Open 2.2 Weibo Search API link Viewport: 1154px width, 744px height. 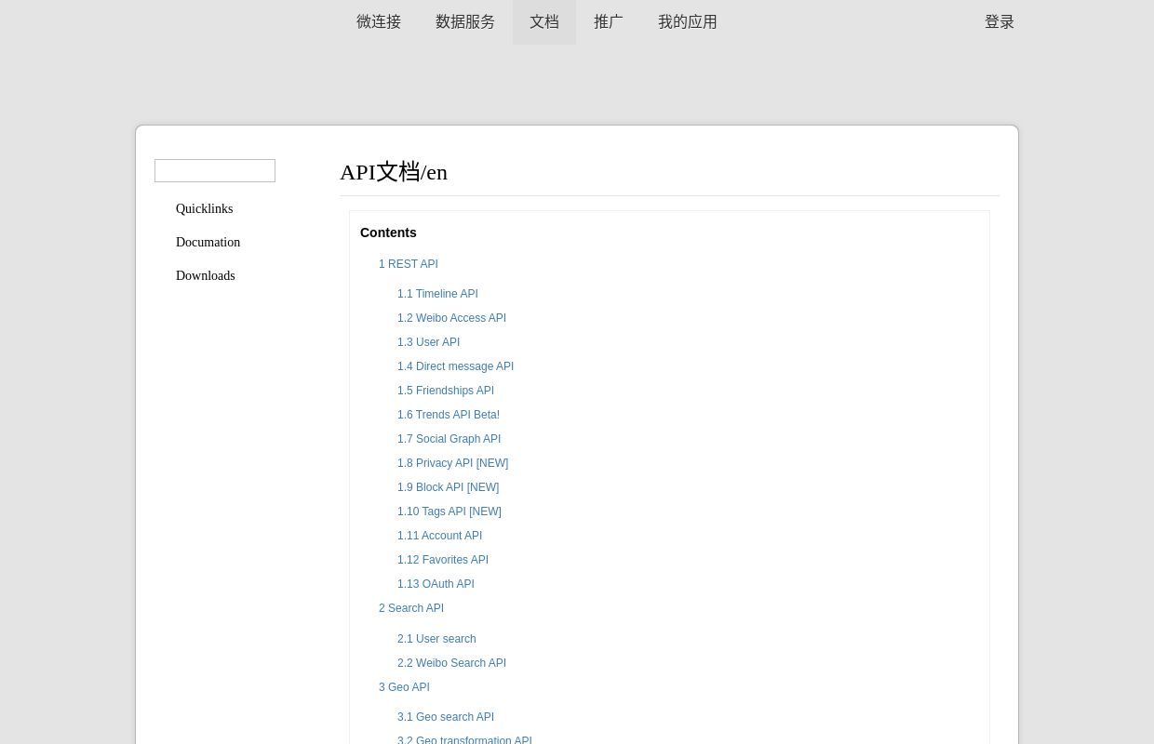click(x=451, y=663)
